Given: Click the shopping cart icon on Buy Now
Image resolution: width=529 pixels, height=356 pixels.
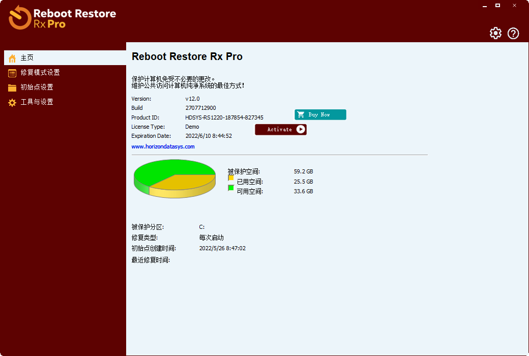Looking at the screenshot, I should coord(301,114).
